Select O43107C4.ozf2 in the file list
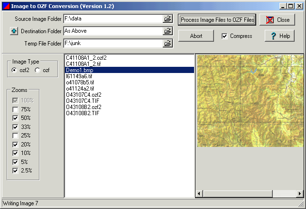Screen dimensions: 306x209 point(83,94)
